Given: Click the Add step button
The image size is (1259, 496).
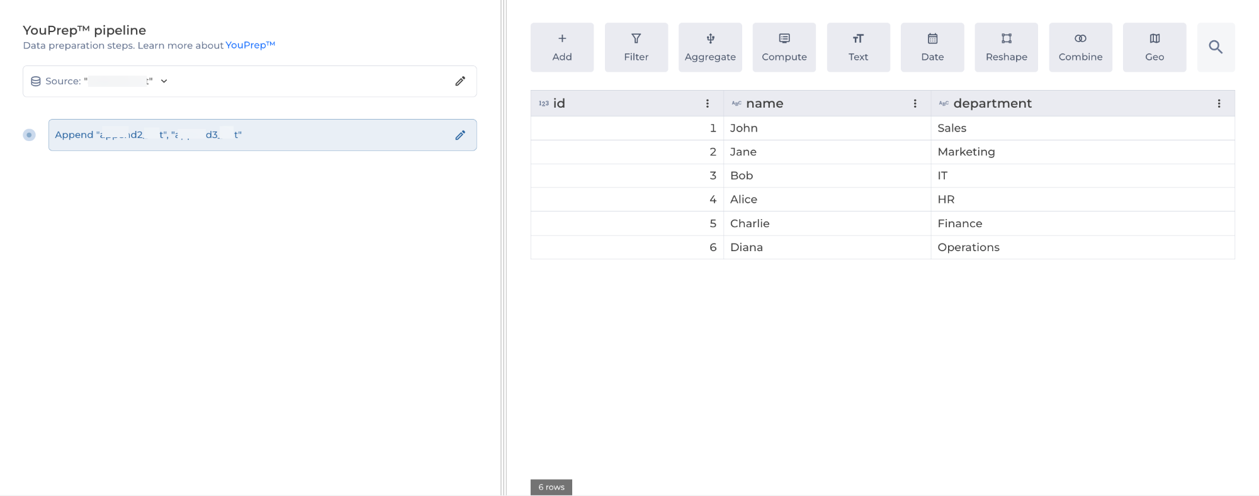Looking at the screenshot, I should (562, 47).
